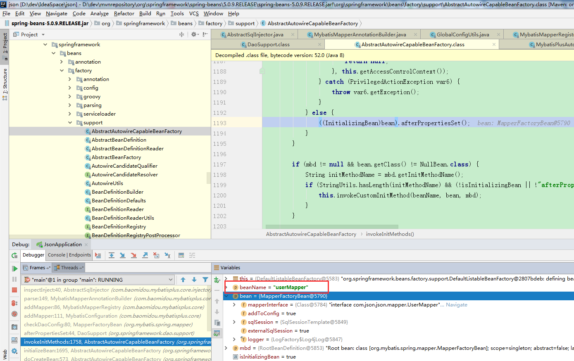
Task: Click Step Out icon
Action: (145, 255)
